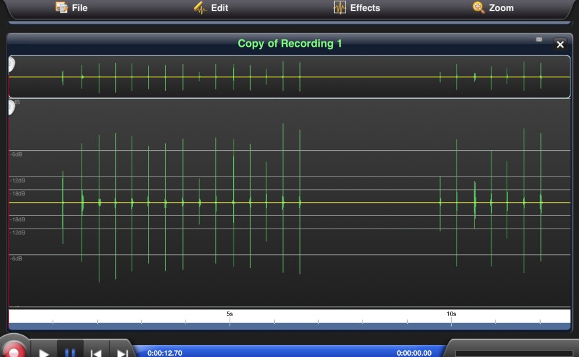
Task: Open the File menu
Action: (71, 8)
